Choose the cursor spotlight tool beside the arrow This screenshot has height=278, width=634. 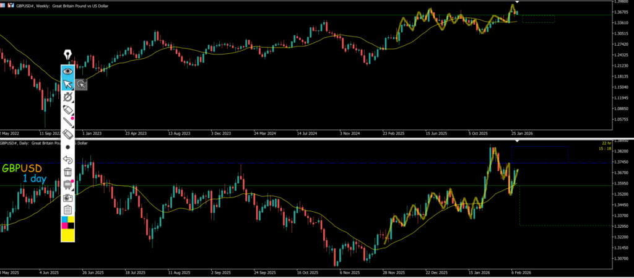pos(81,84)
